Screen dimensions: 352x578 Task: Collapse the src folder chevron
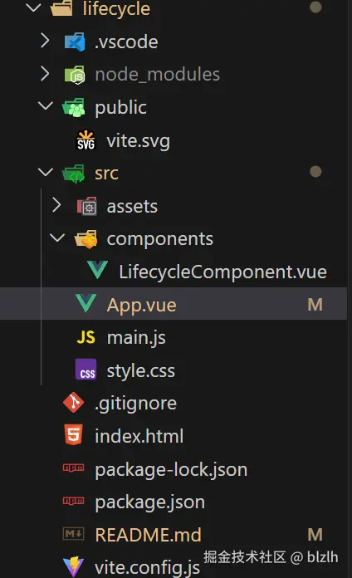click(46, 172)
